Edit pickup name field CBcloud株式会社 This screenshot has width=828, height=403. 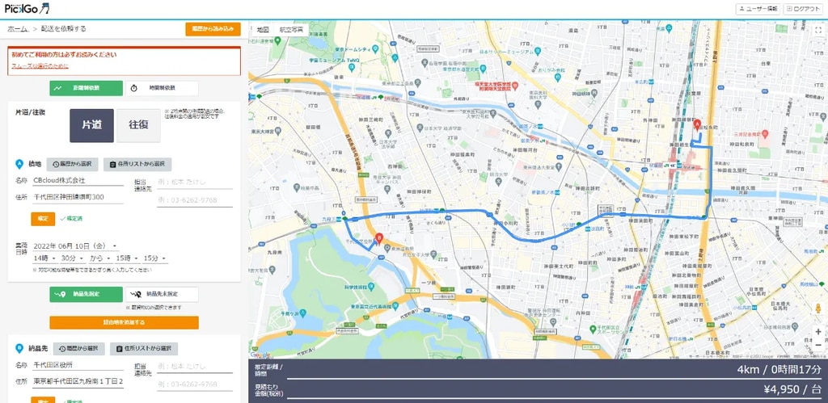77,181
